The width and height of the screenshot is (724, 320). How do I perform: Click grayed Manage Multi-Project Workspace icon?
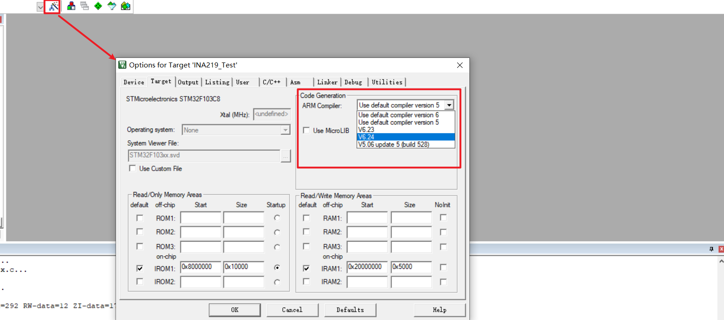pos(85,6)
